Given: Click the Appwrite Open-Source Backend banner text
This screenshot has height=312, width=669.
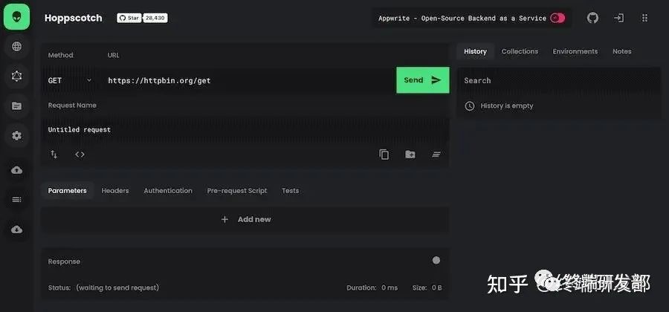Looking at the screenshot, I should (462, 19).
